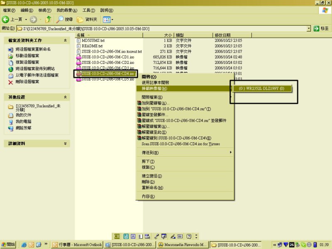Choose Scan SUSE-10.0-CD-i386-GM-CD4.iso for Viruses
Image resolution: width=332 pixels, height=249 pixels.
click(x=185, y=144)
